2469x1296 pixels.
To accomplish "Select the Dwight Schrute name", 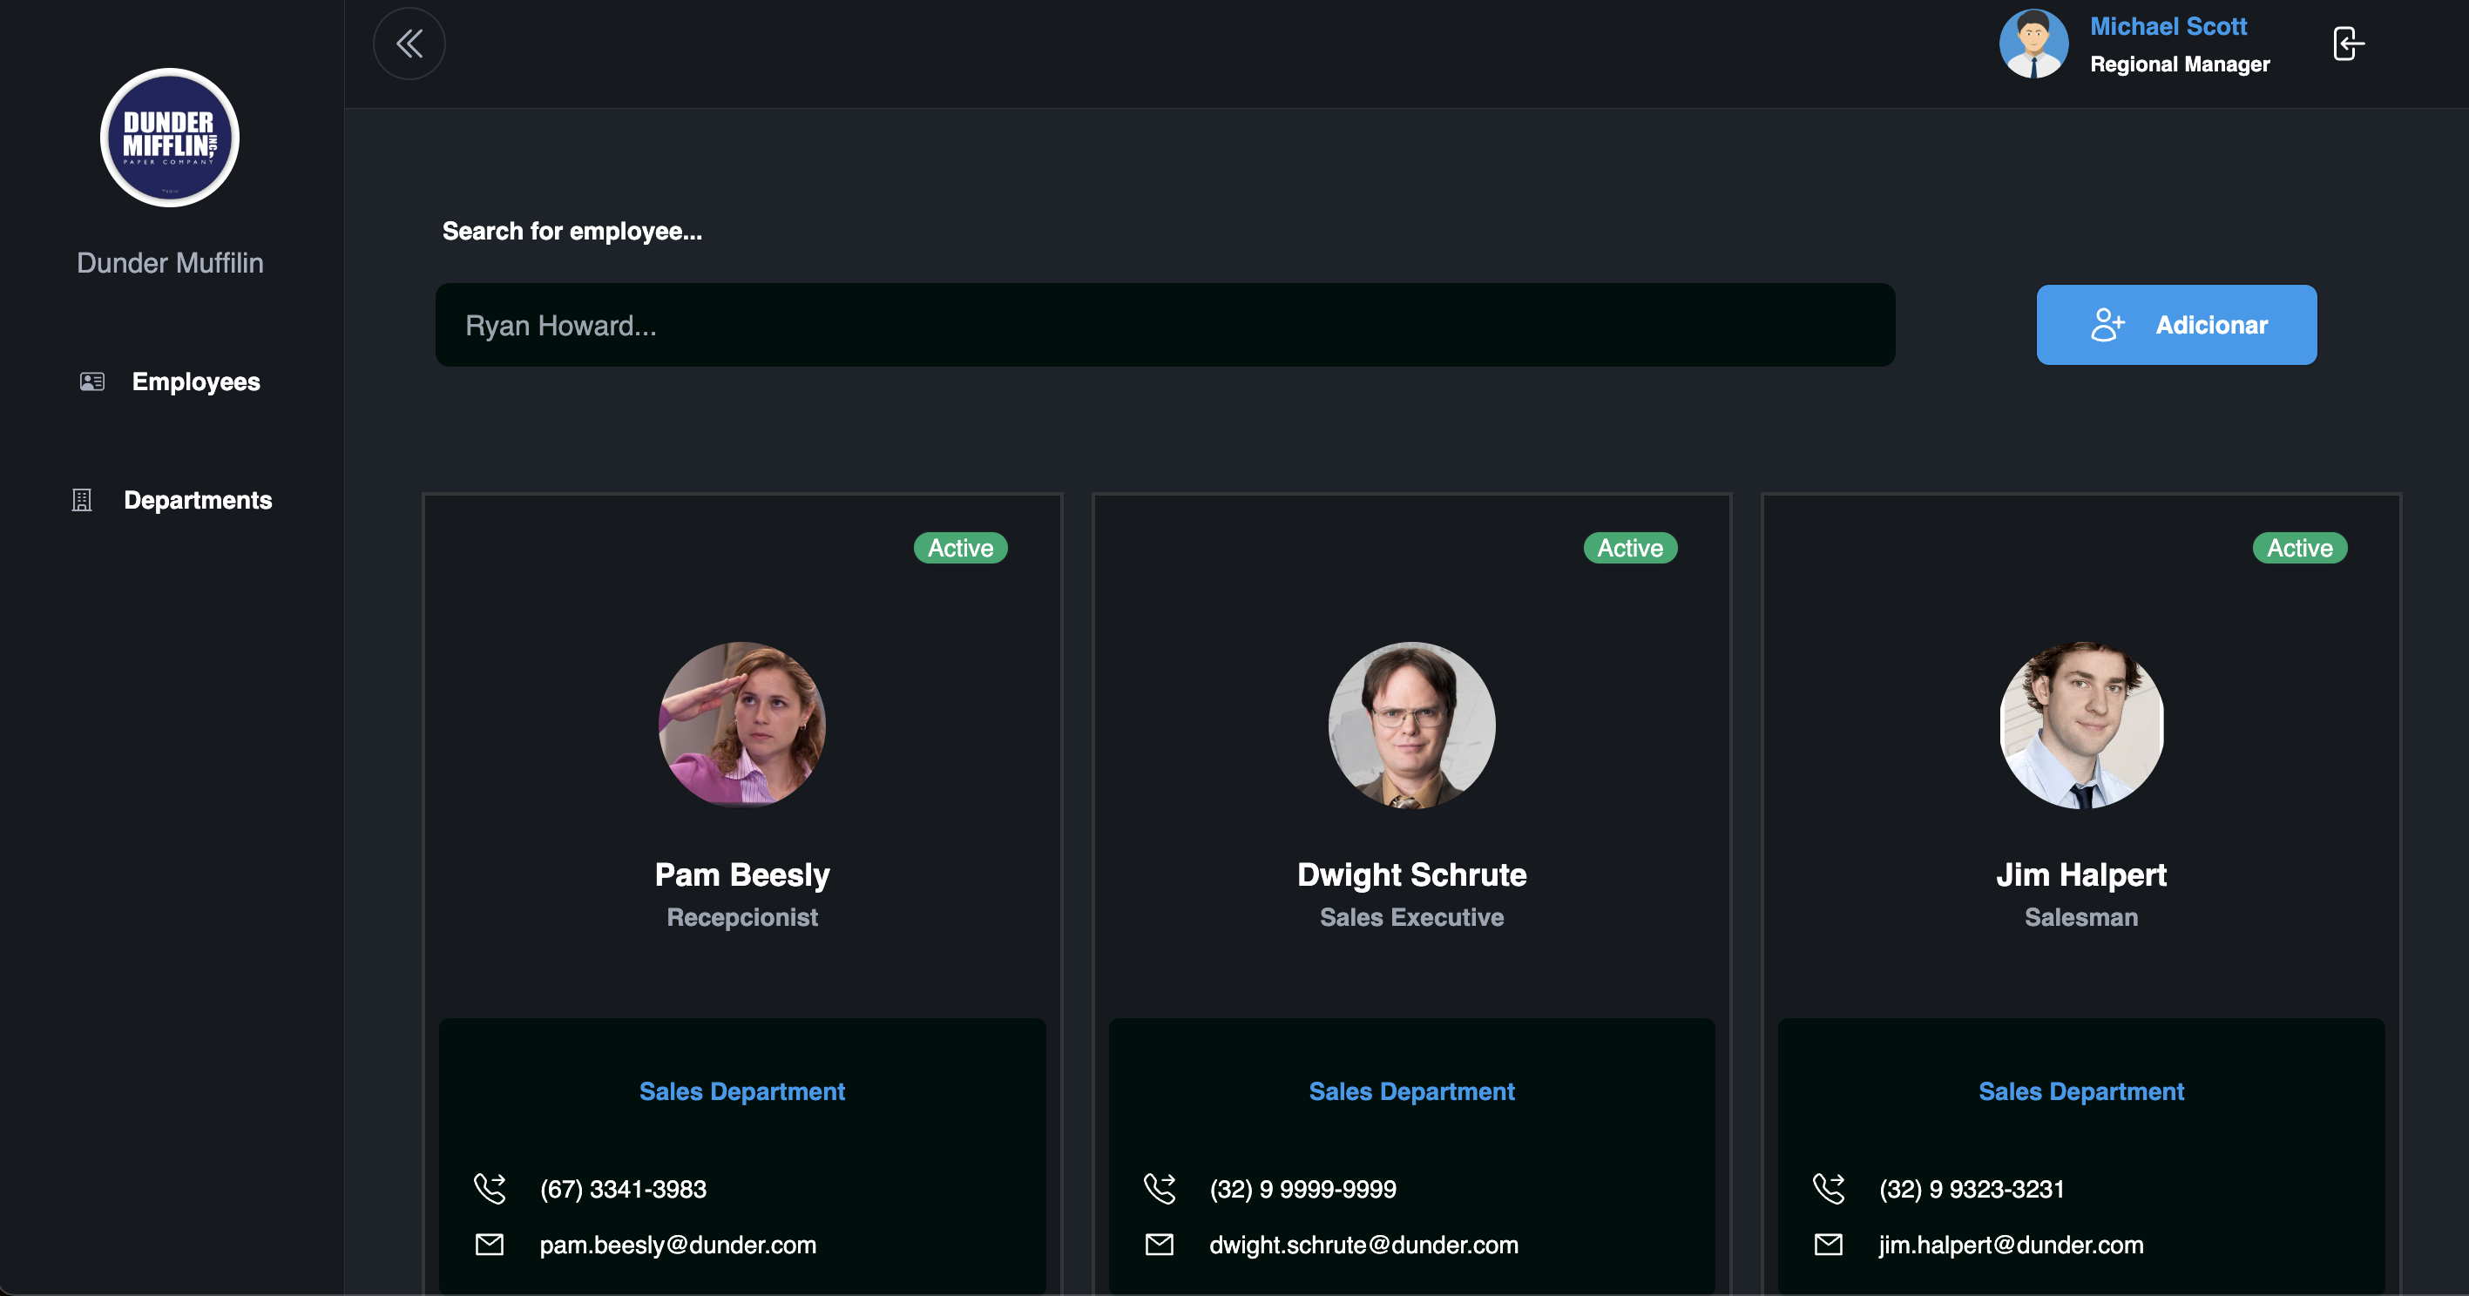I will (1412, 874).
